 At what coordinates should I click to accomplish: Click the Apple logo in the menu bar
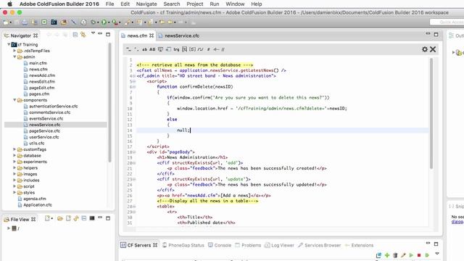pyautogui.click(x=9, y=4)
